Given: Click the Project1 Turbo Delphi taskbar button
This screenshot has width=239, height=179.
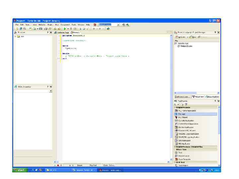Looking at the screenshot, I should [110, 170].
